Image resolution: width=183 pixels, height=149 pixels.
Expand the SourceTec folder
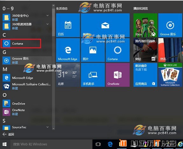tap(47, 127)
